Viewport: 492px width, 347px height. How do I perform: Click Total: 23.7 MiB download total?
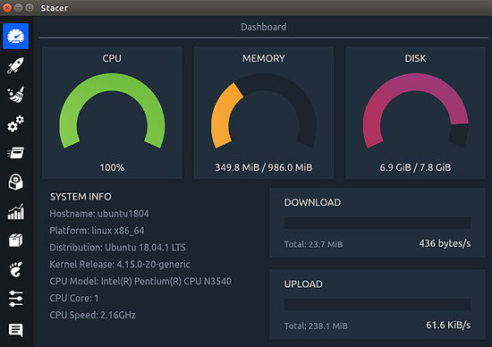click(313, 244)
